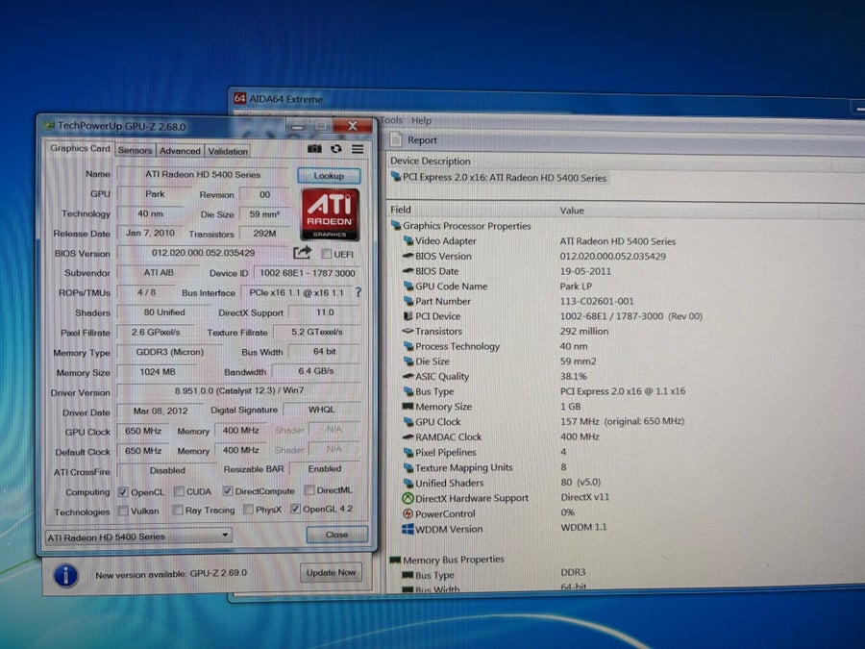Click the BIOS Version field in GPU-Z
This screenshot has width=865, height=649.
click(203, 253)
